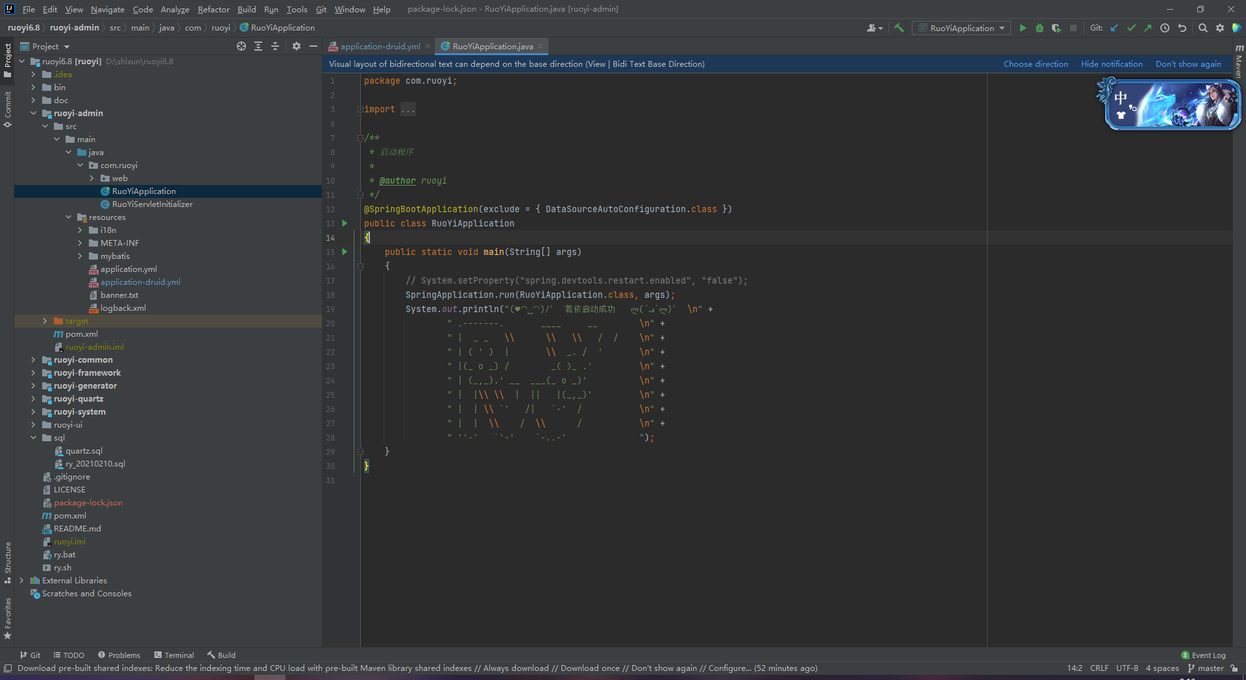Click CRLF line separator in status bar
This screenshot has width=1246, height=680.
point(1099,668)
